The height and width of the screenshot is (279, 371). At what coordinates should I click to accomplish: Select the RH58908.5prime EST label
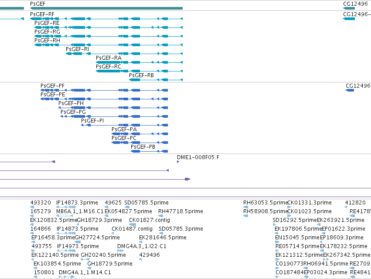[x=265, y=211]
